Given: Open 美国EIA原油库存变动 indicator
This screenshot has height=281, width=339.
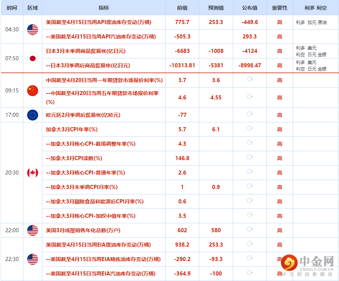Looking at the screenshot, I should (99, 245).
